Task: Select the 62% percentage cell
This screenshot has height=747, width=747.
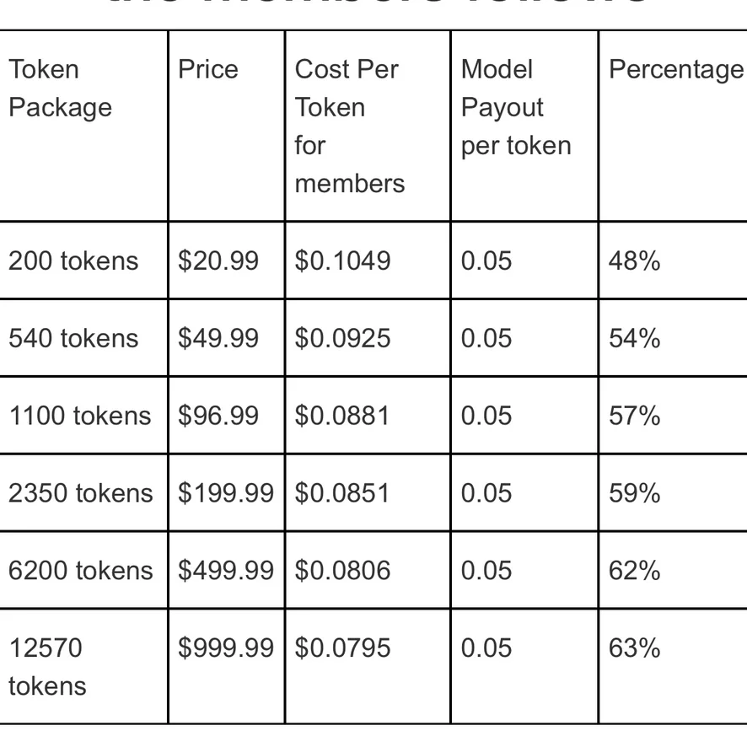Action: tap(634, 571)
